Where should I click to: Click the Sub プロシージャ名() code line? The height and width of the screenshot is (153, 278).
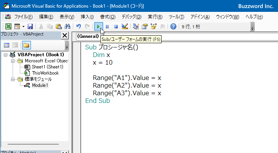click(x=112, y=47)
